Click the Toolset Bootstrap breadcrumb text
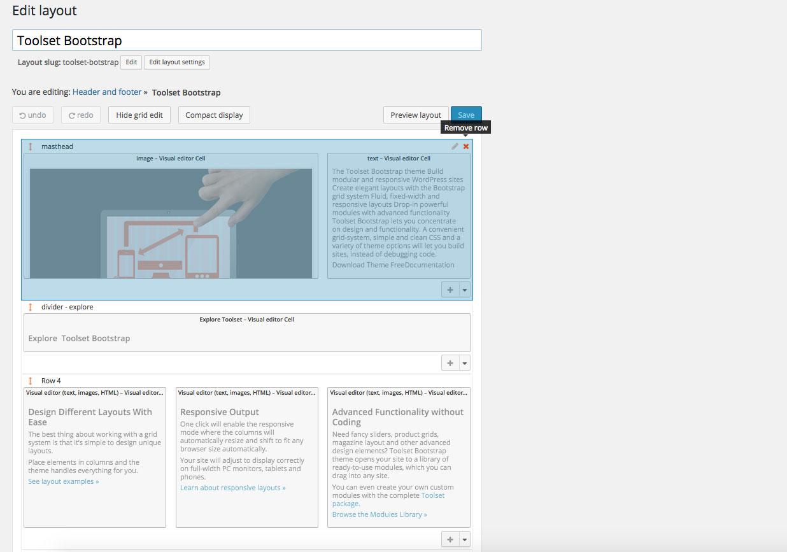The image size is (787, 552). point(187,92)
